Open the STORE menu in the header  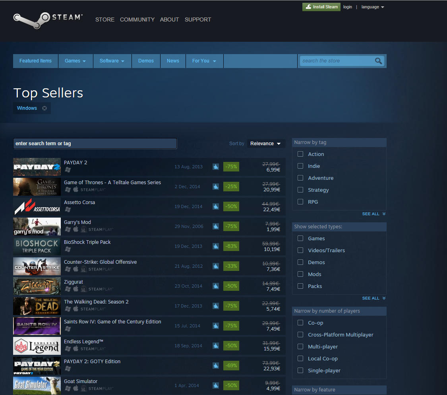105,20
